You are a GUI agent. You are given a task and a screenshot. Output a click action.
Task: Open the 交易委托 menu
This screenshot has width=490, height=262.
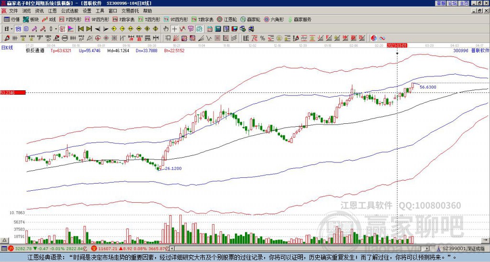[130, 11]
